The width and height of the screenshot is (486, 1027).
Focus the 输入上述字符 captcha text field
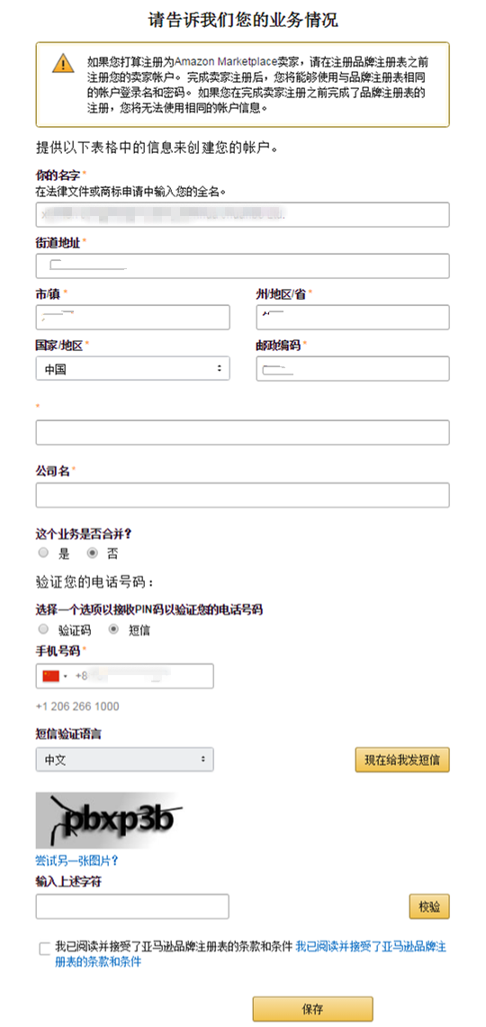pos(132,906)
